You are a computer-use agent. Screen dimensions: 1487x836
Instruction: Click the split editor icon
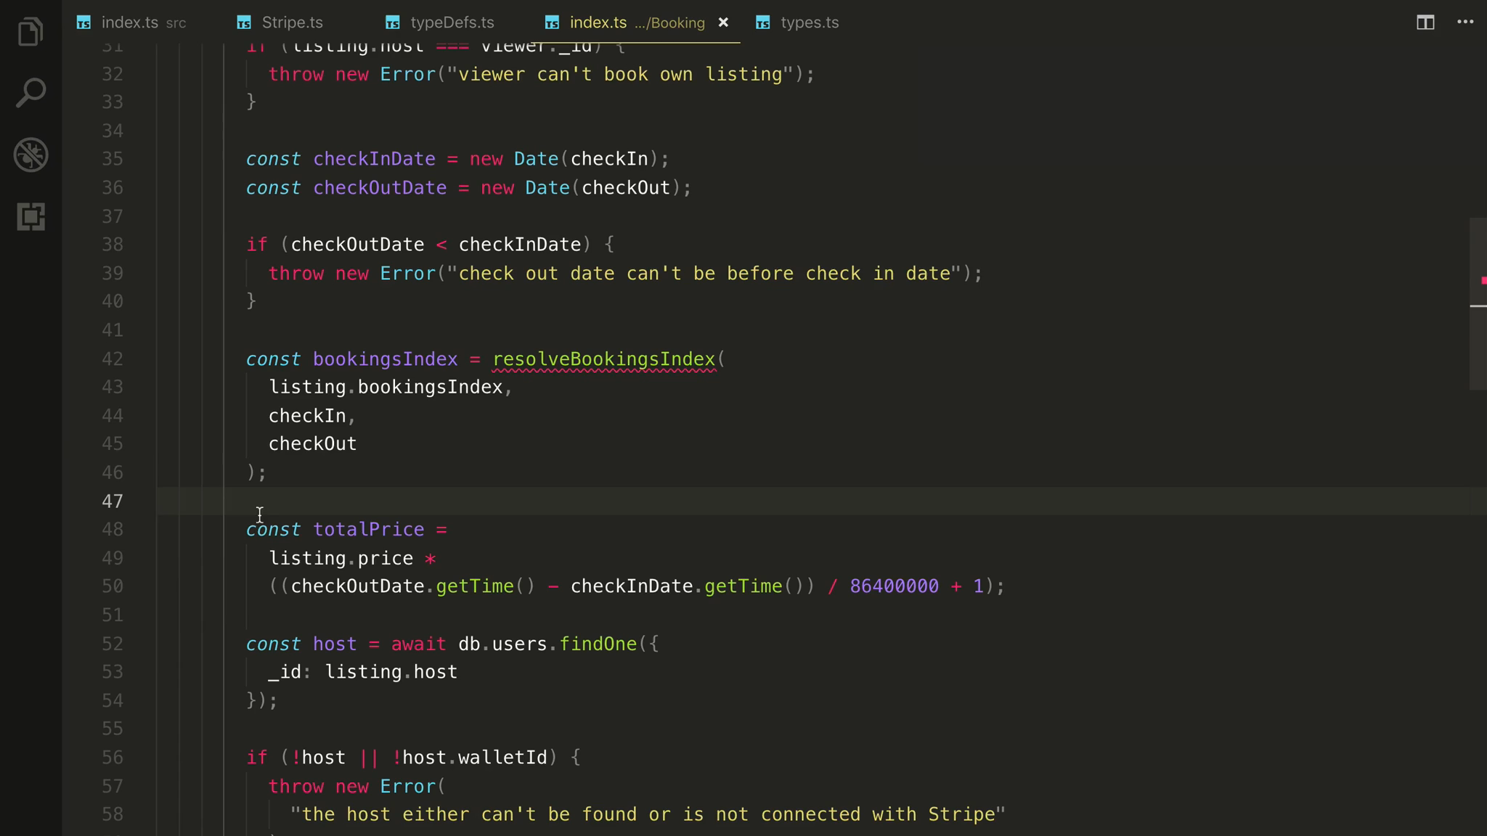click(x=1425, y=22)
